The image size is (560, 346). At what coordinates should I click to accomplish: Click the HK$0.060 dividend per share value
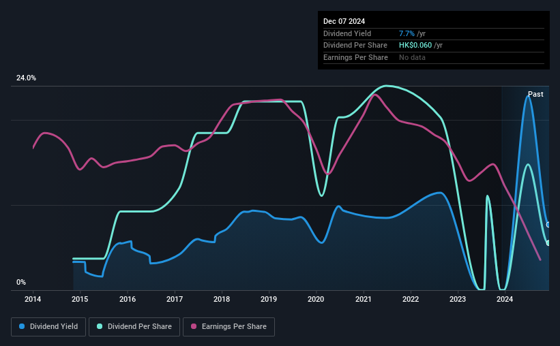click(x=415, y=46)
